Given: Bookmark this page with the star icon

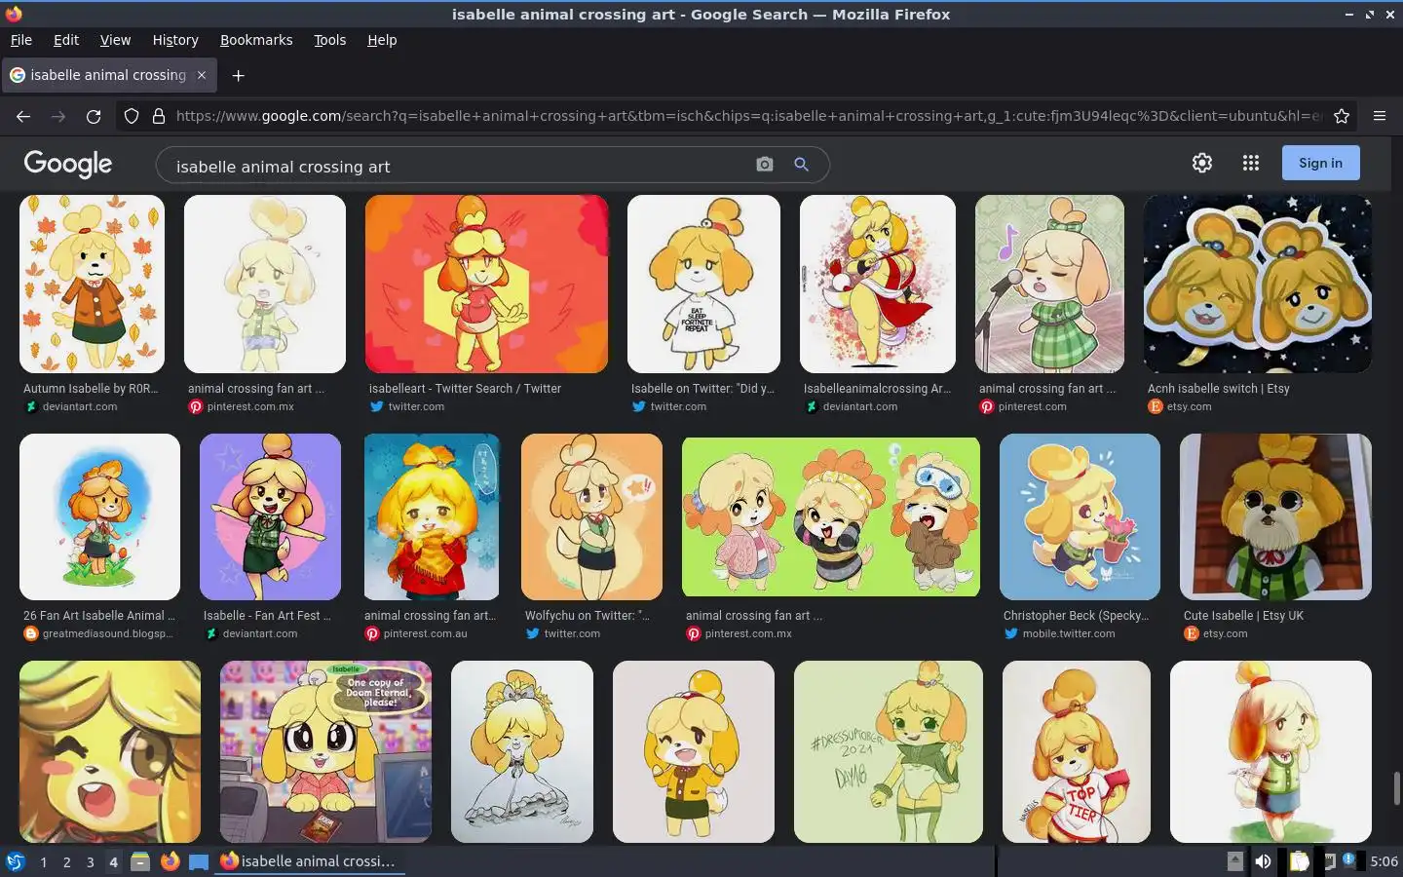Looking at the screenshot, I should [1342, 116].
